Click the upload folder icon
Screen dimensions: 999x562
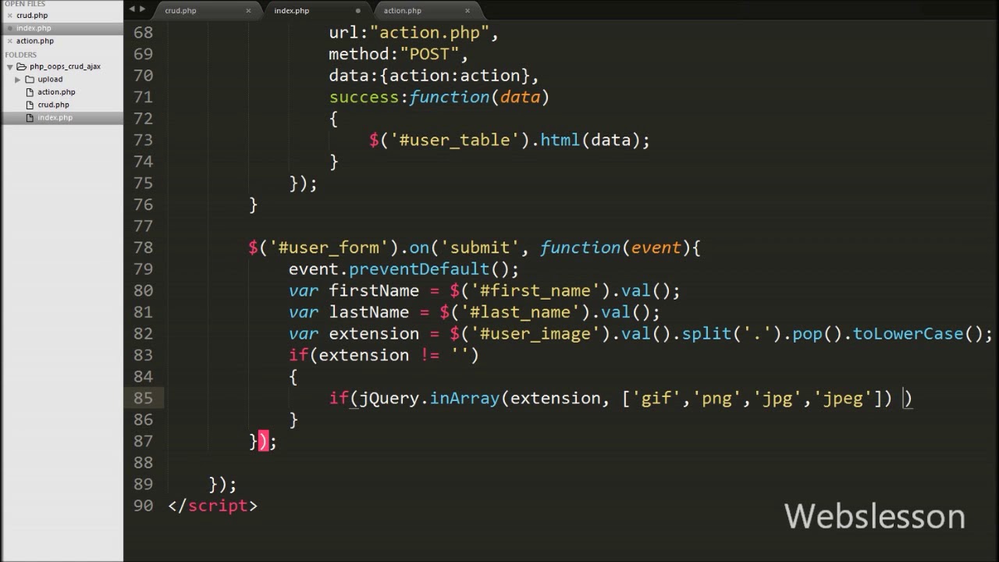tap(30, 79)
